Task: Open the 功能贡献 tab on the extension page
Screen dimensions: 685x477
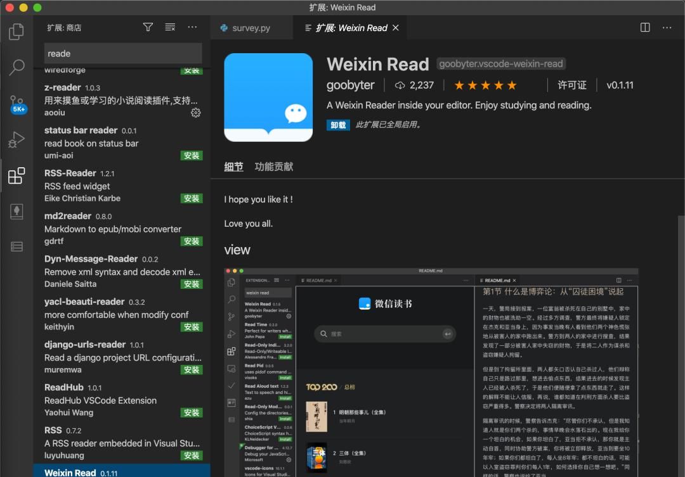Action: 273,166
